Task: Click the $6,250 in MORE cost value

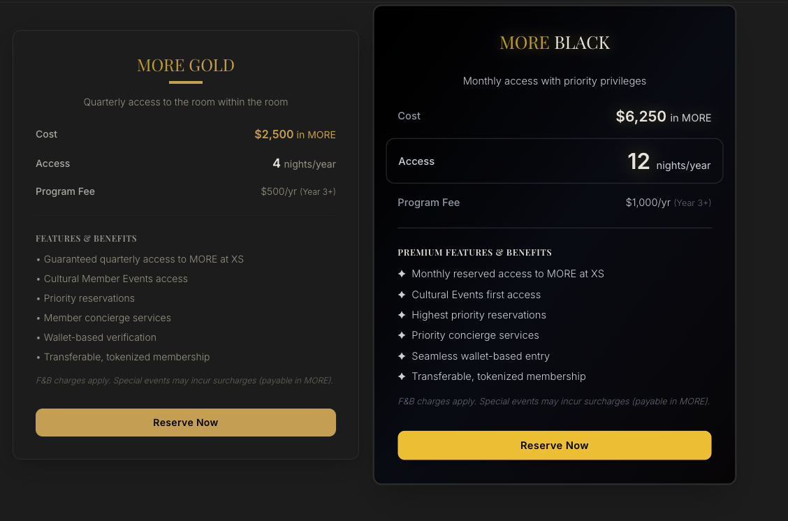Action: 663,117
